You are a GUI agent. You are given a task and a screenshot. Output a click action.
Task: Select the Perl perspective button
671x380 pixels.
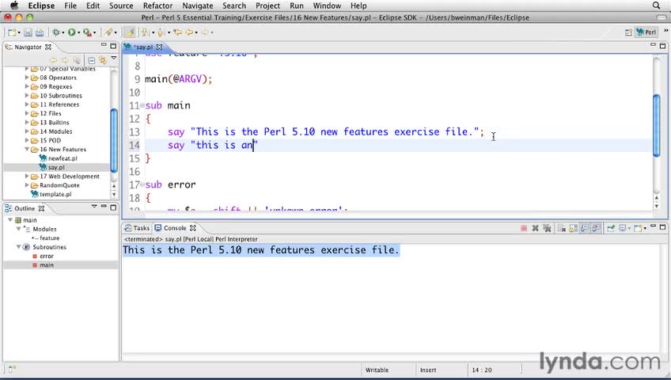coord(646,32)
